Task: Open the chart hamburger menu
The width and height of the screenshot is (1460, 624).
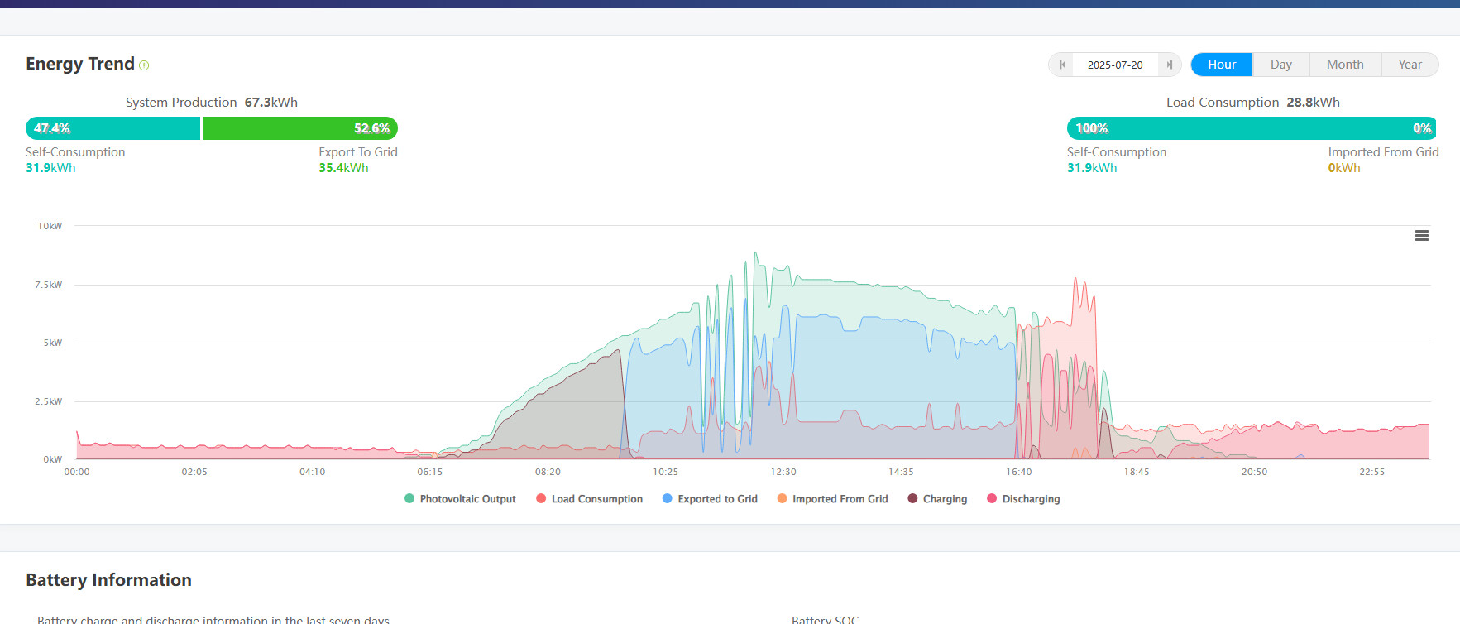Action: click(x=1421, y=236)
